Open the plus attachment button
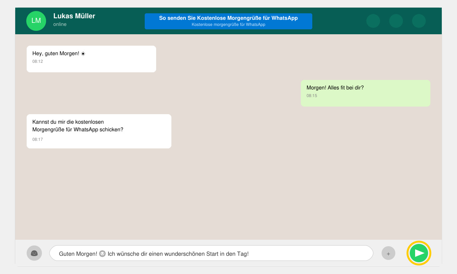 coord(388,253)
